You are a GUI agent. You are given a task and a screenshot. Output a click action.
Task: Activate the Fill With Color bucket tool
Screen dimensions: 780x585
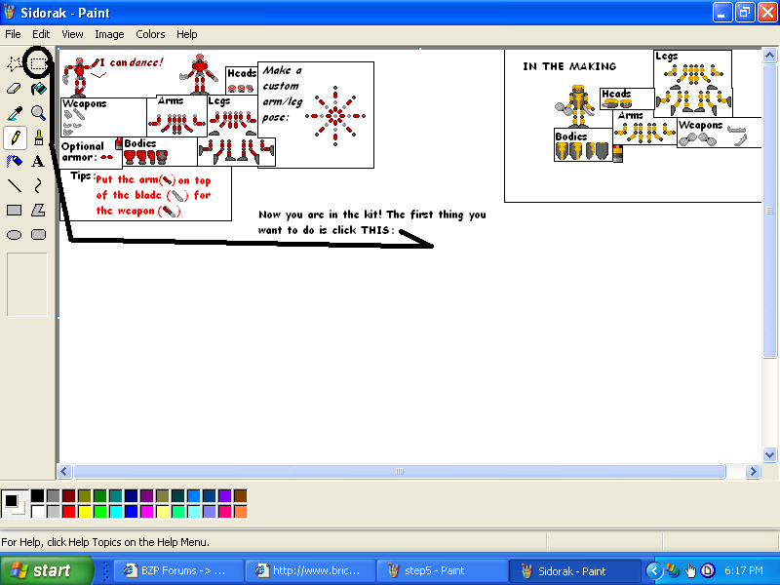point(38,89)
